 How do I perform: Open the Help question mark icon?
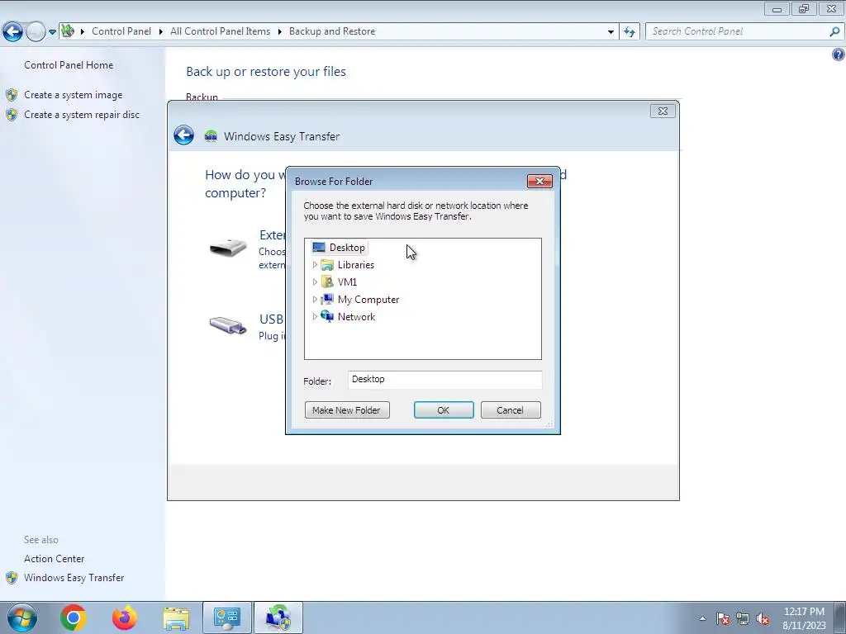pos(838,54)
